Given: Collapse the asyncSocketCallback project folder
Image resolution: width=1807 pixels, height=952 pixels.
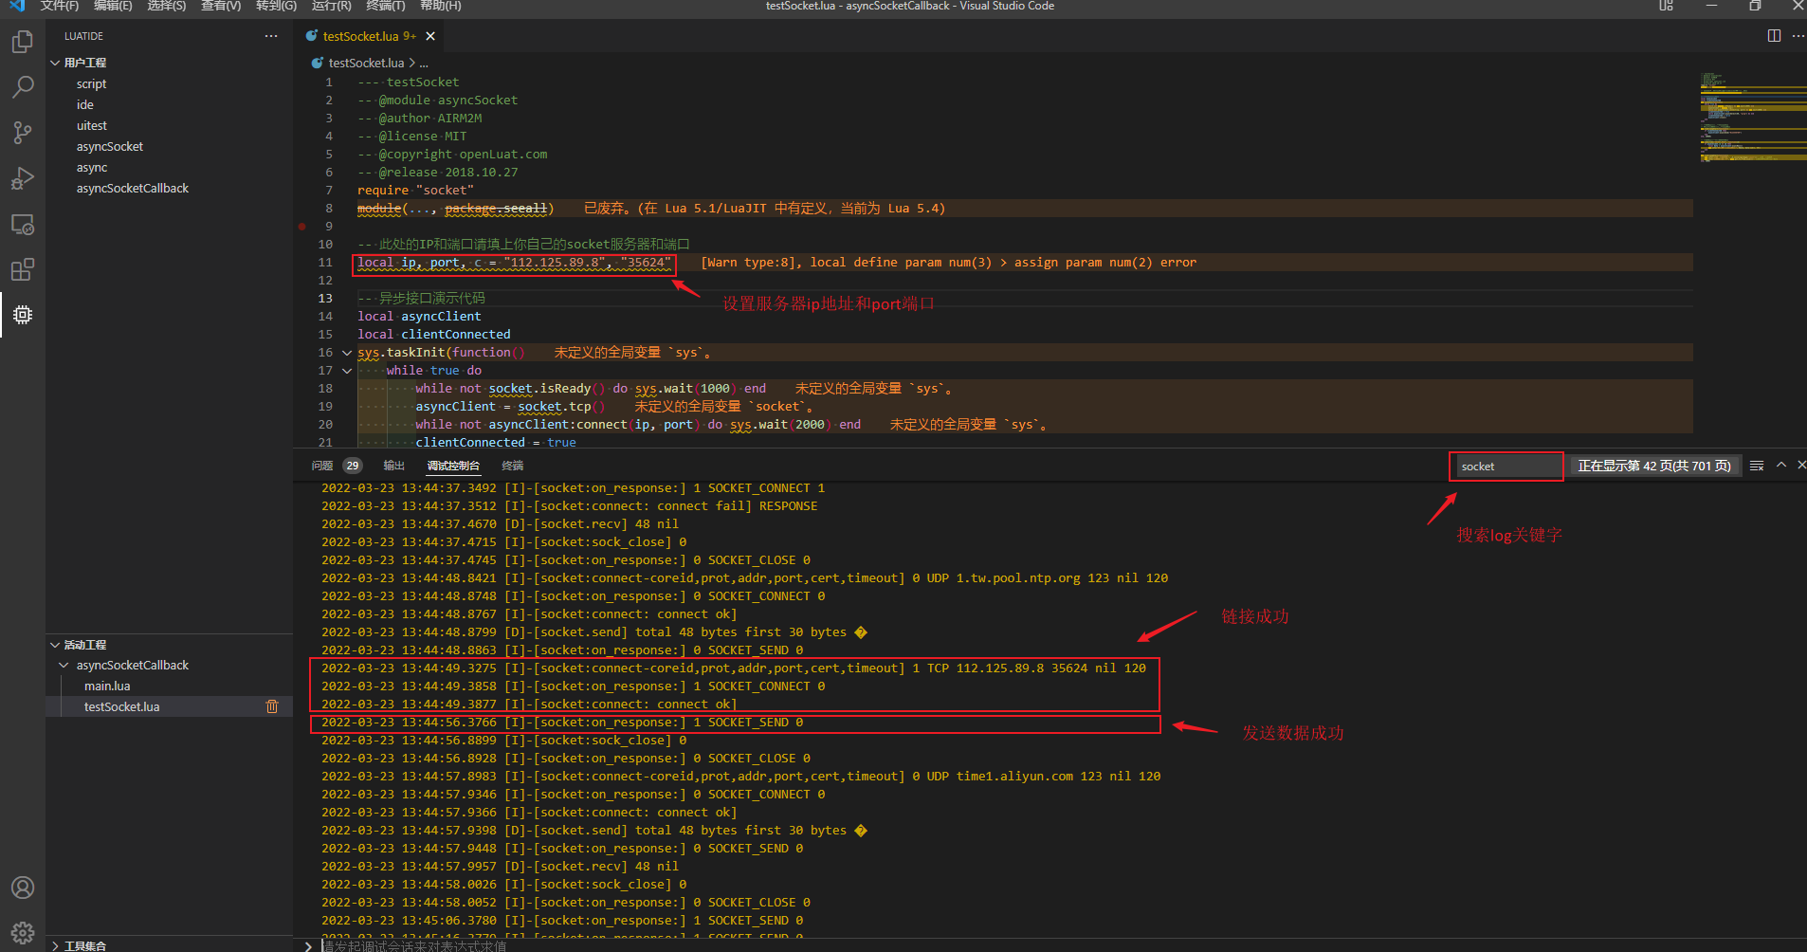Looking at the screenshot, I should click(64, 666).
